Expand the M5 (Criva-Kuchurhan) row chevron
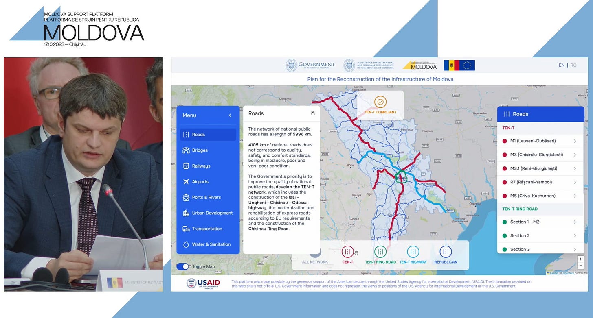Screen dimensions: 593x318 575,196
